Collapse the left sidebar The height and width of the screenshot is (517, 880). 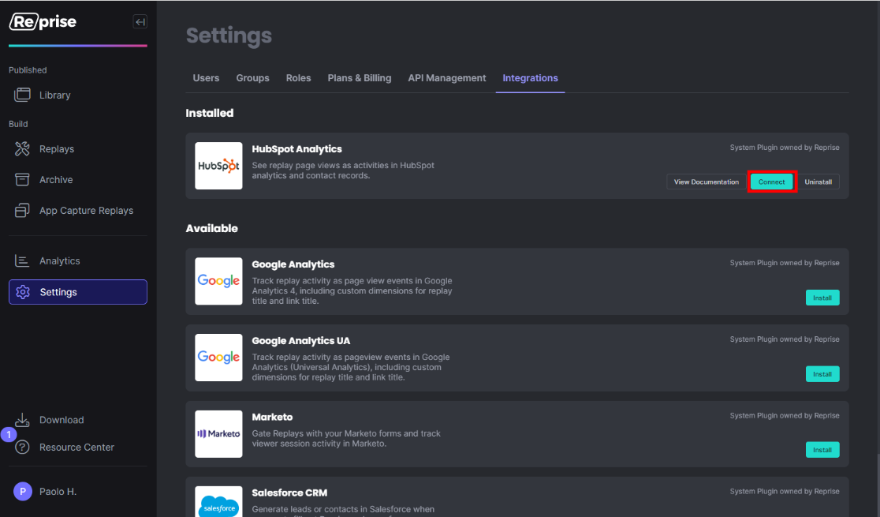(140, 21)
